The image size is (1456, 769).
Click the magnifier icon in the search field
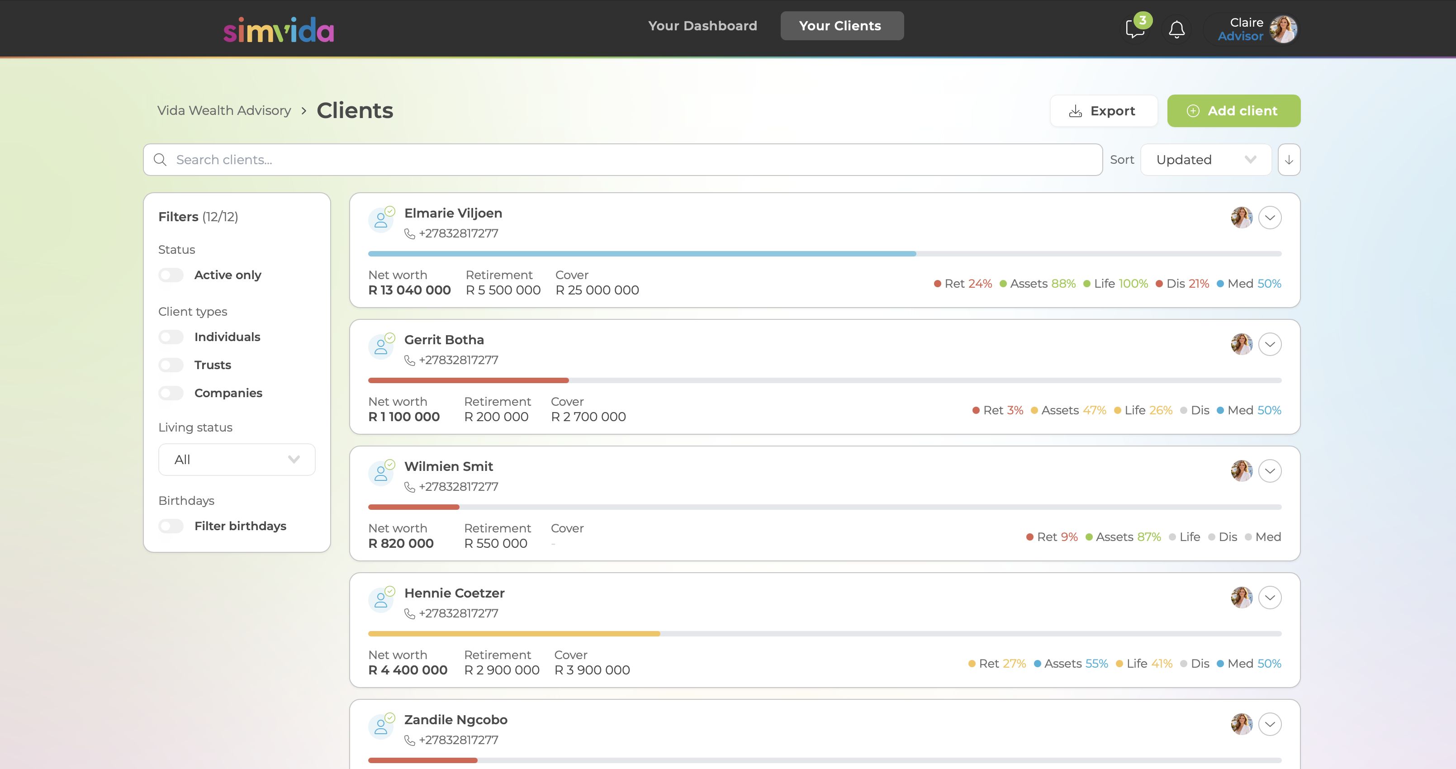[160, 160]
